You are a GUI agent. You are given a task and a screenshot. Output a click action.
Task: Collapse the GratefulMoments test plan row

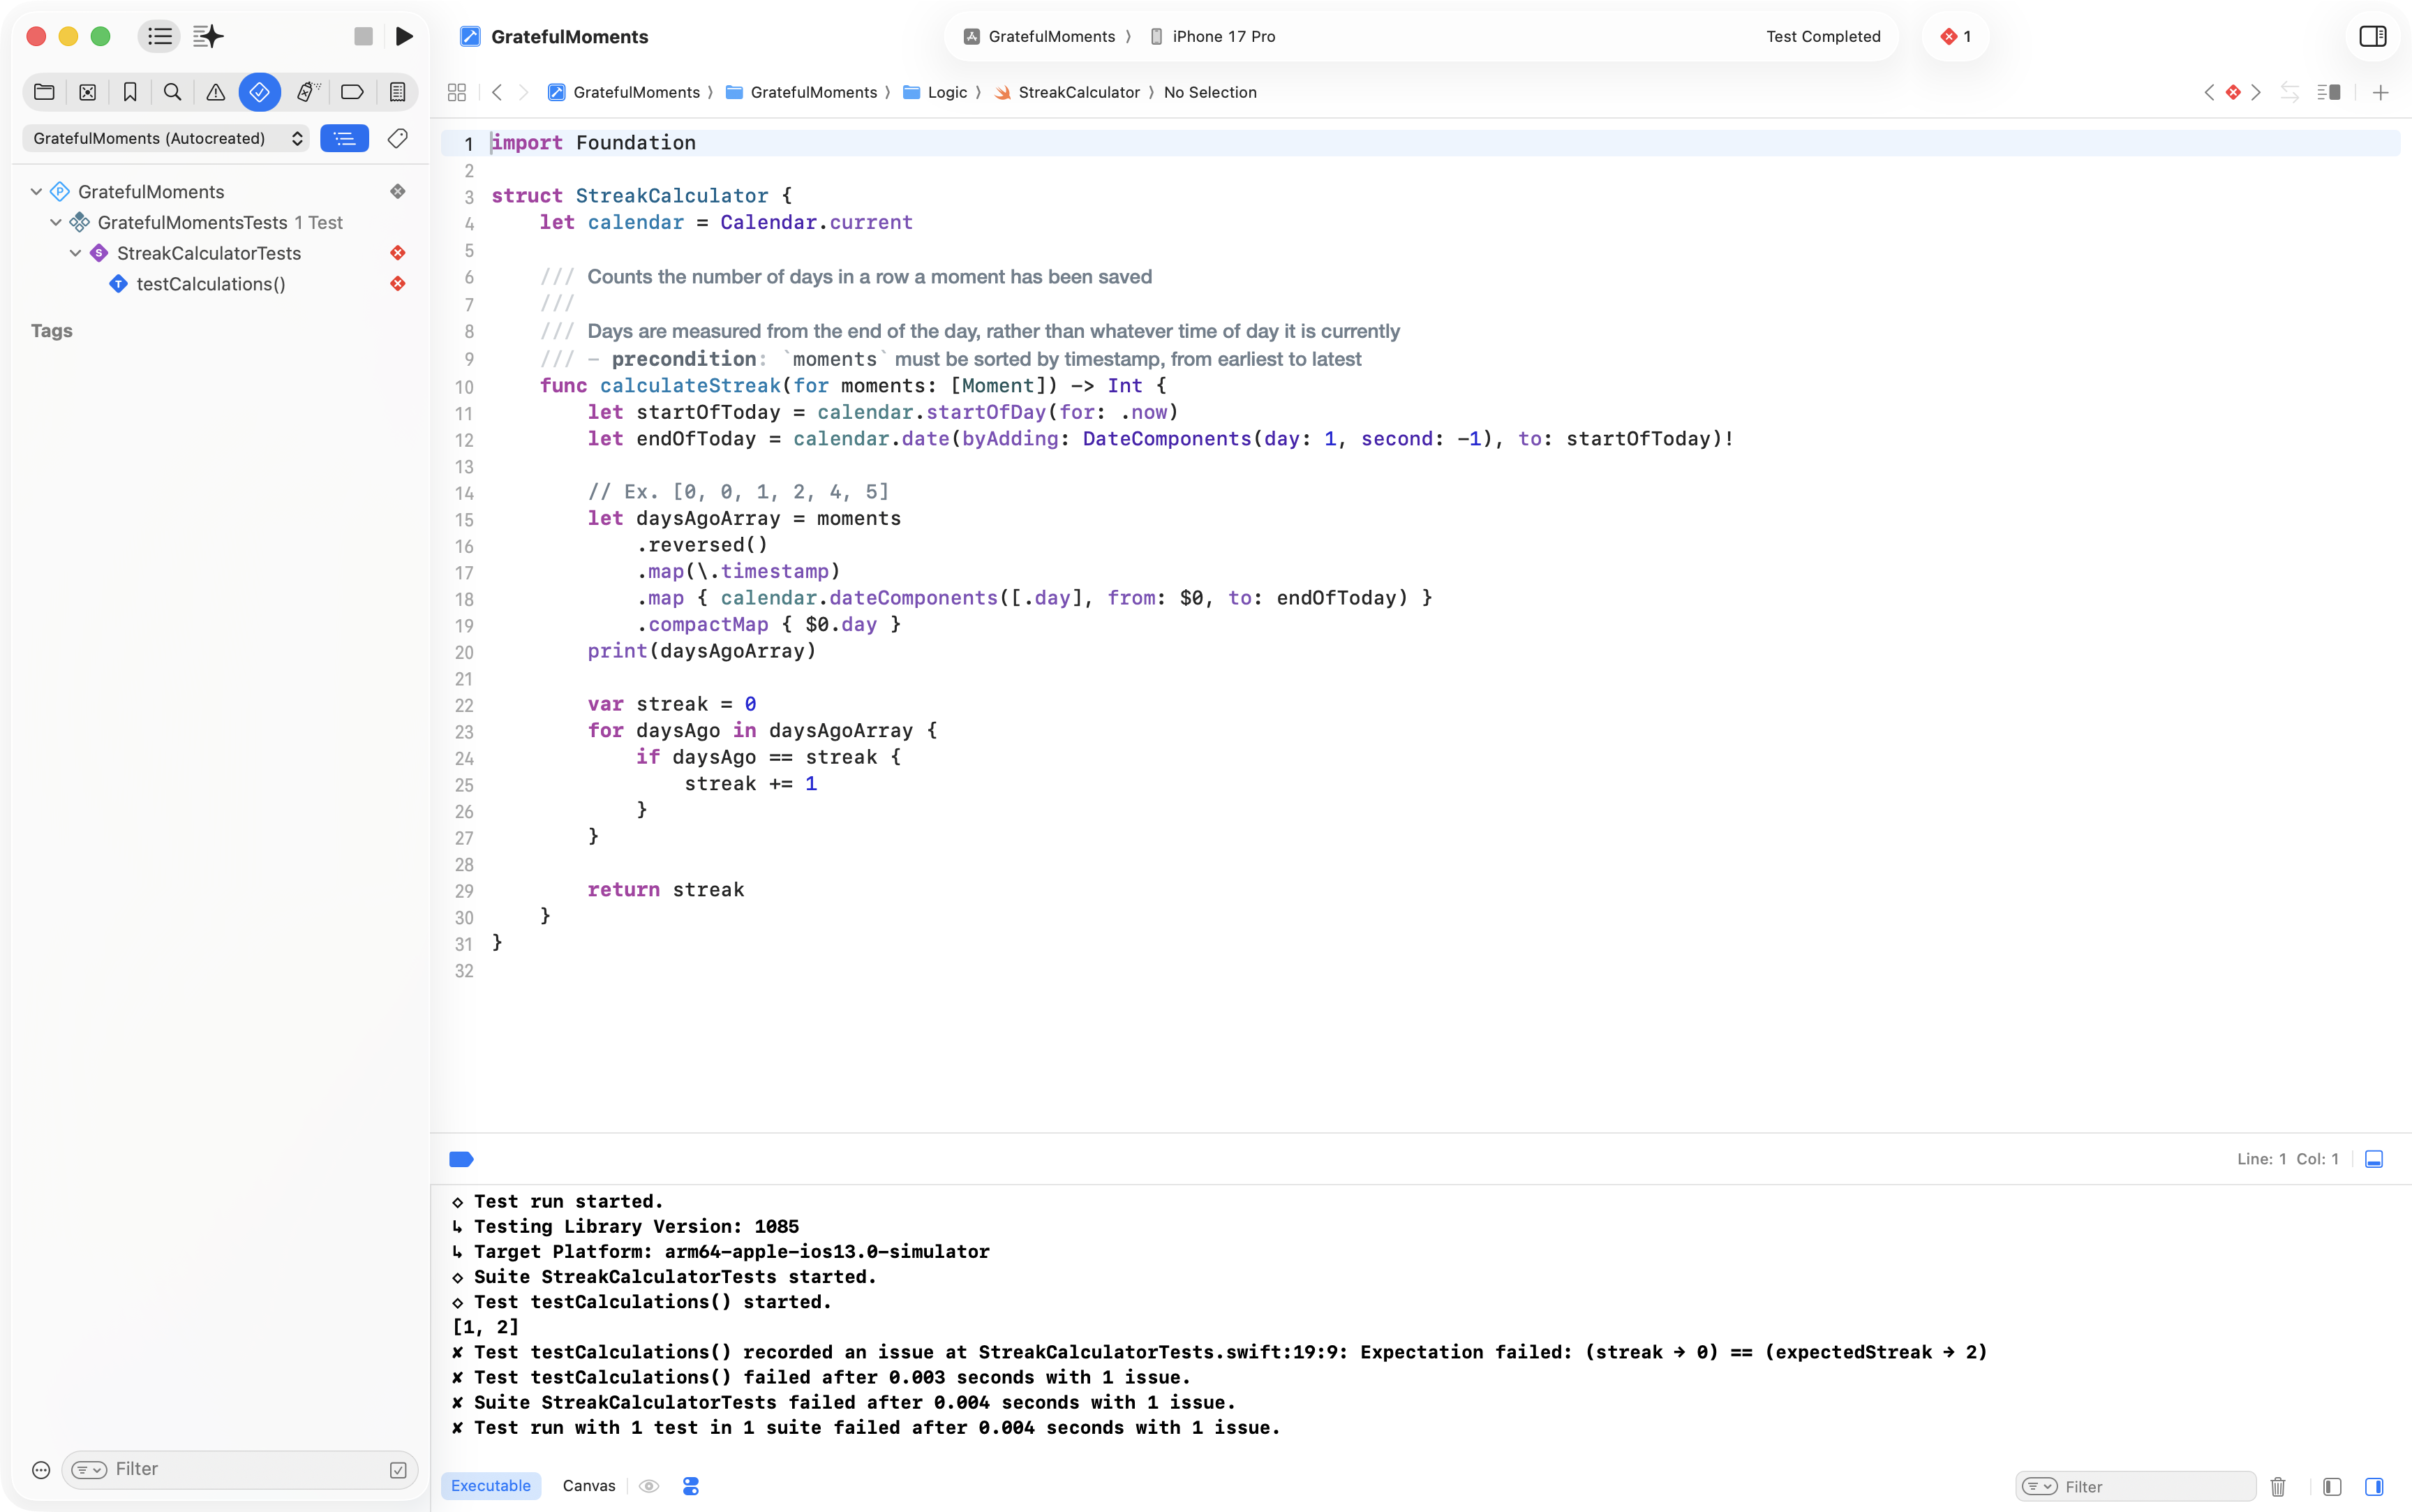pyautogui.click(x=36, y=191)
